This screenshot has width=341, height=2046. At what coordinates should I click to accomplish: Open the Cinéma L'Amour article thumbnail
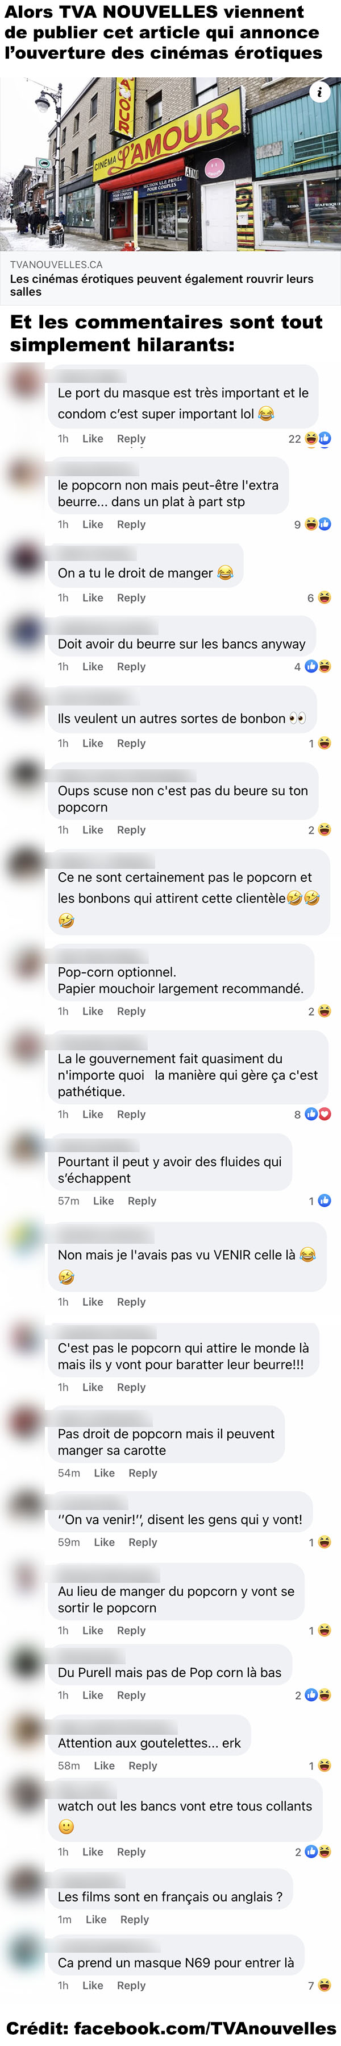[170, 164]
